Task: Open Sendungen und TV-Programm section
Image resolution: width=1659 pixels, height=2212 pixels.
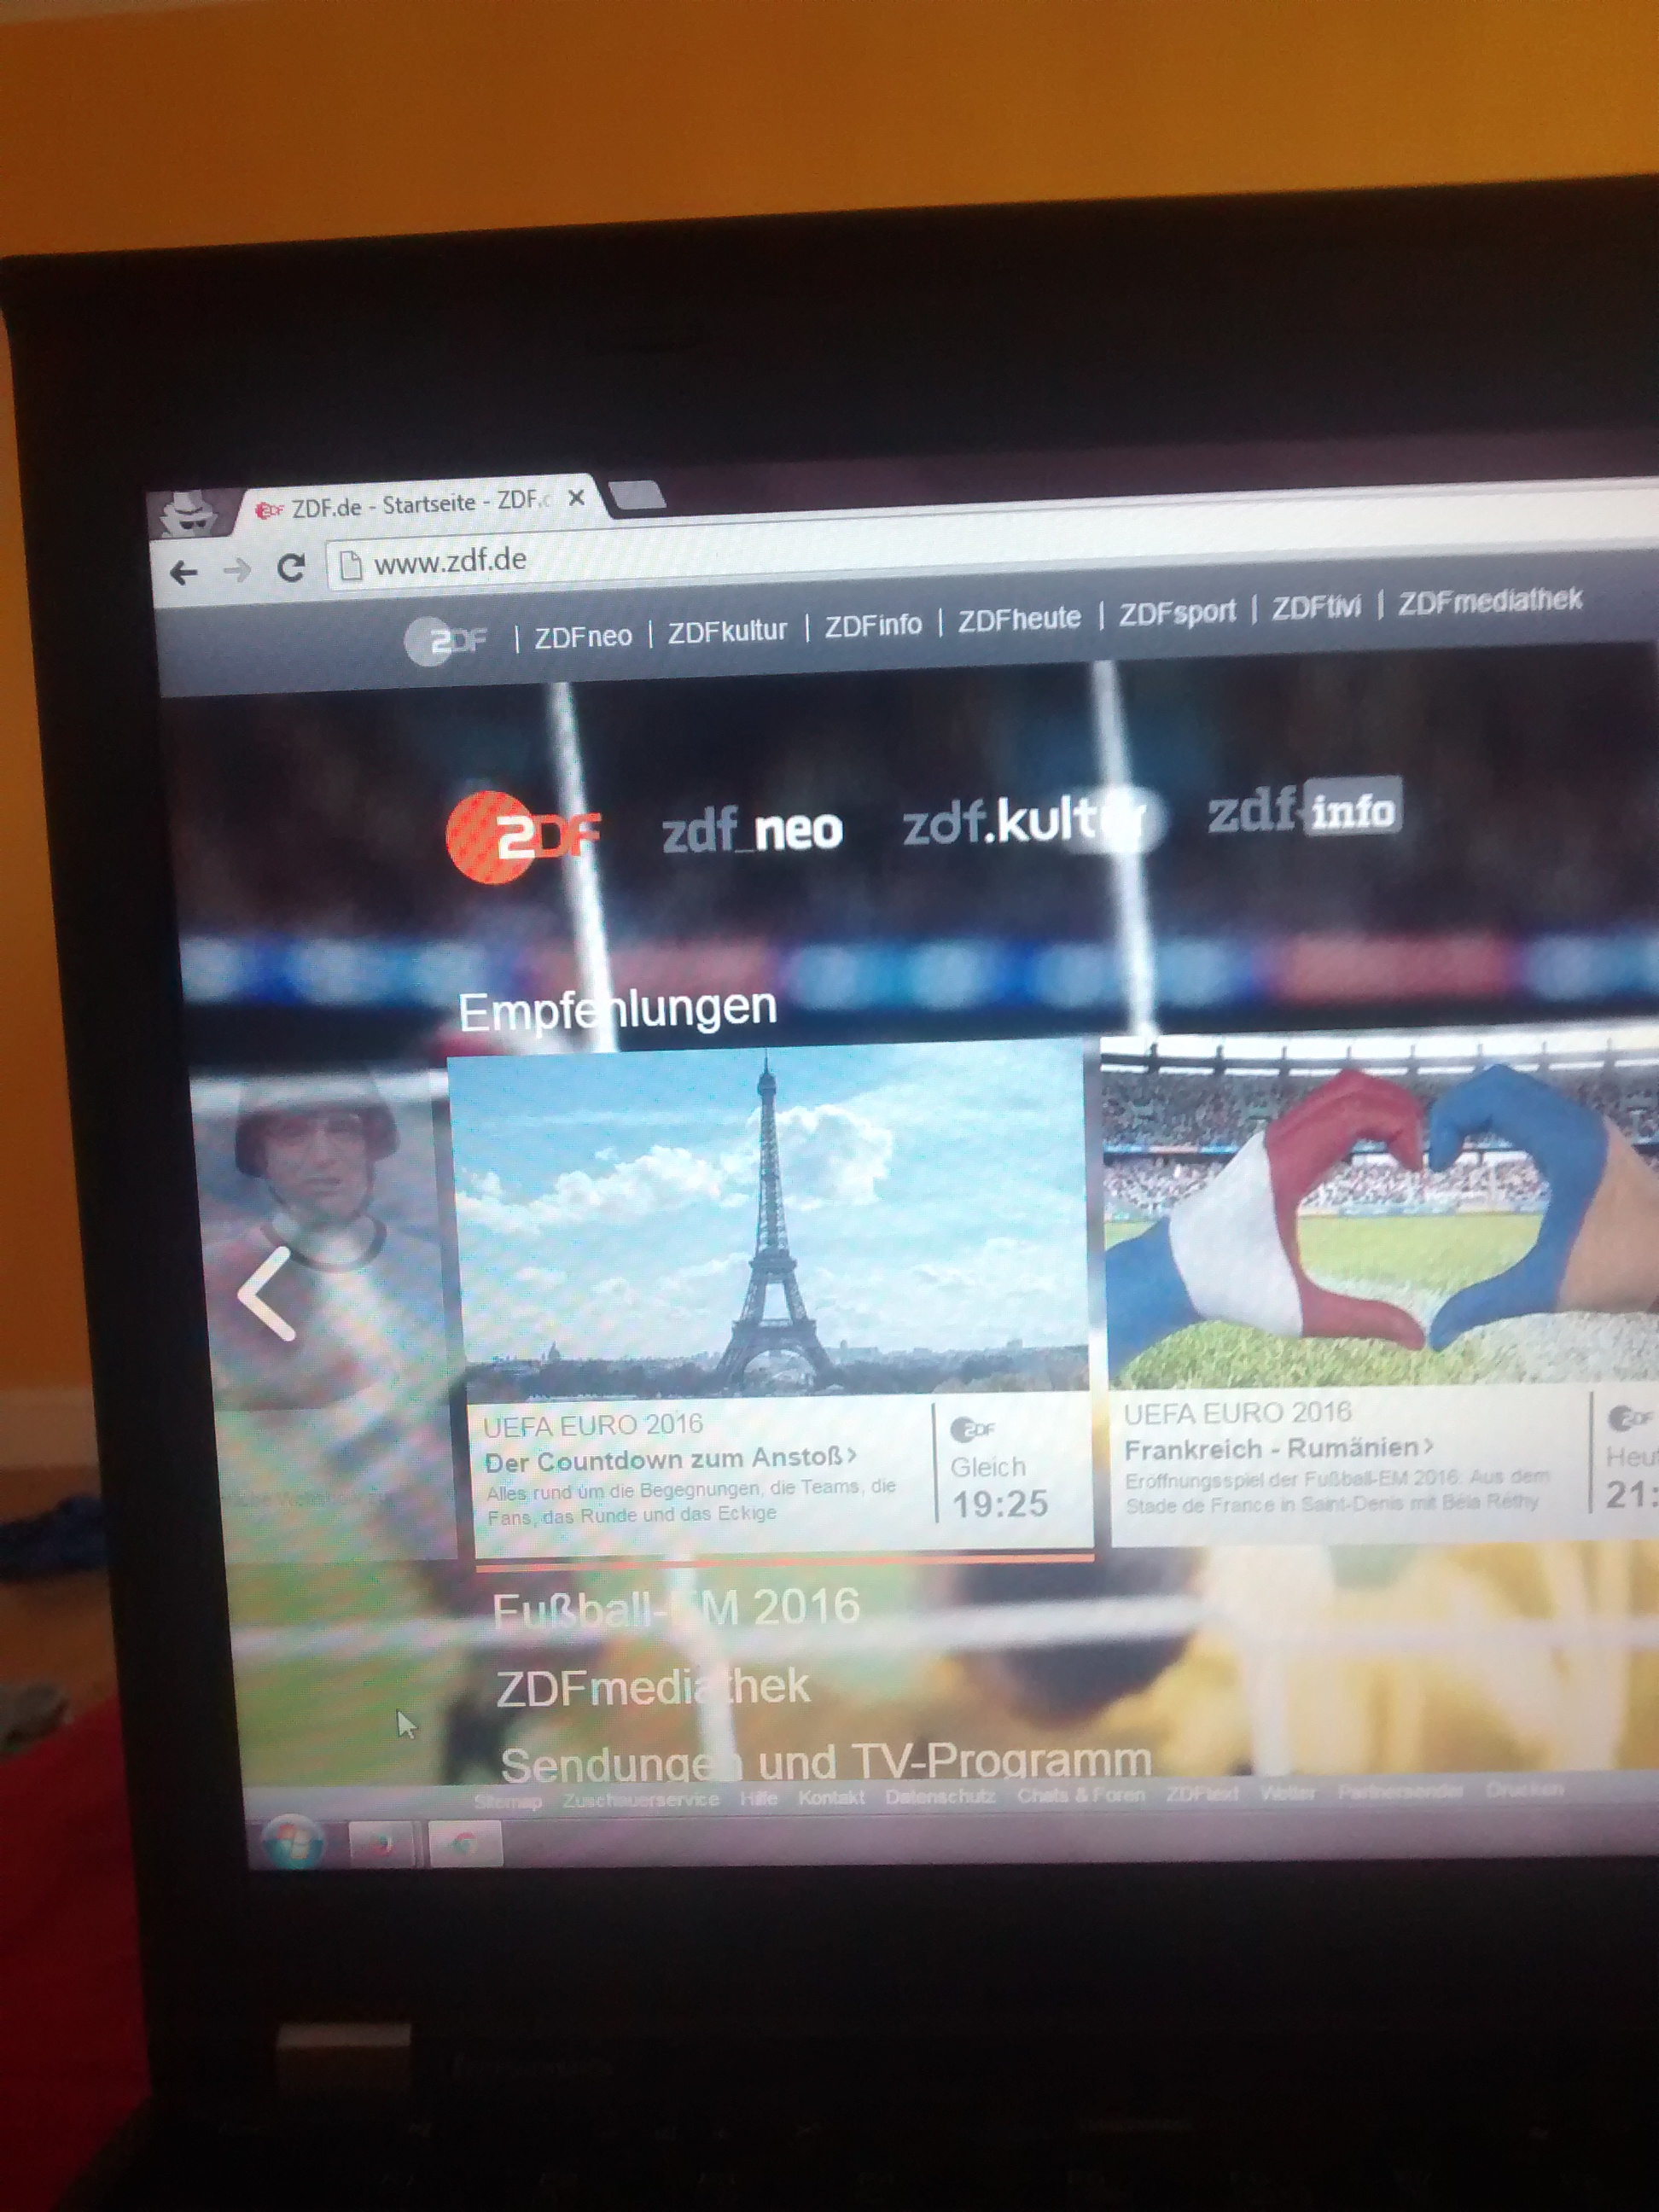Action: click(x=826, y=1762)
